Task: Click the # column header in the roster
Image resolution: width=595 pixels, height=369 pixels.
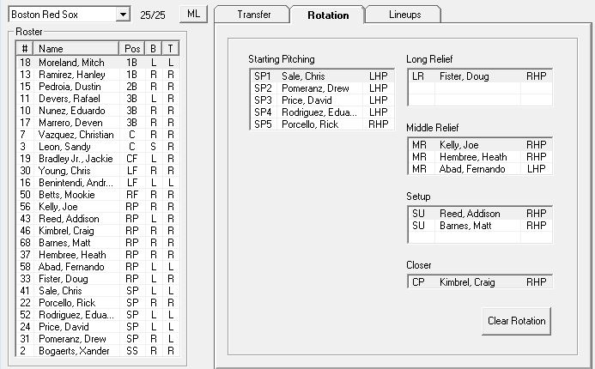Action: point(25,49)
